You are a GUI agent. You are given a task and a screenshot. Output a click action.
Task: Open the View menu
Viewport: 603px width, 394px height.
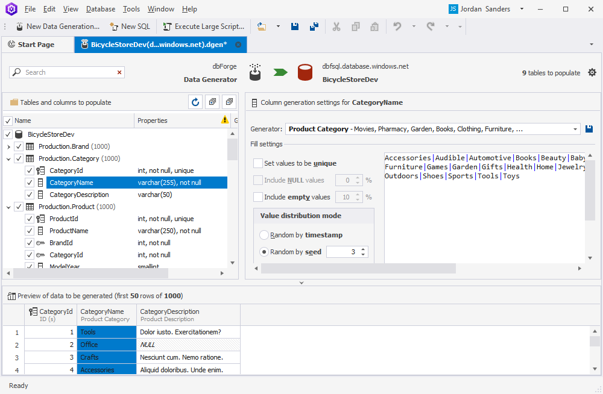(71, 9)
